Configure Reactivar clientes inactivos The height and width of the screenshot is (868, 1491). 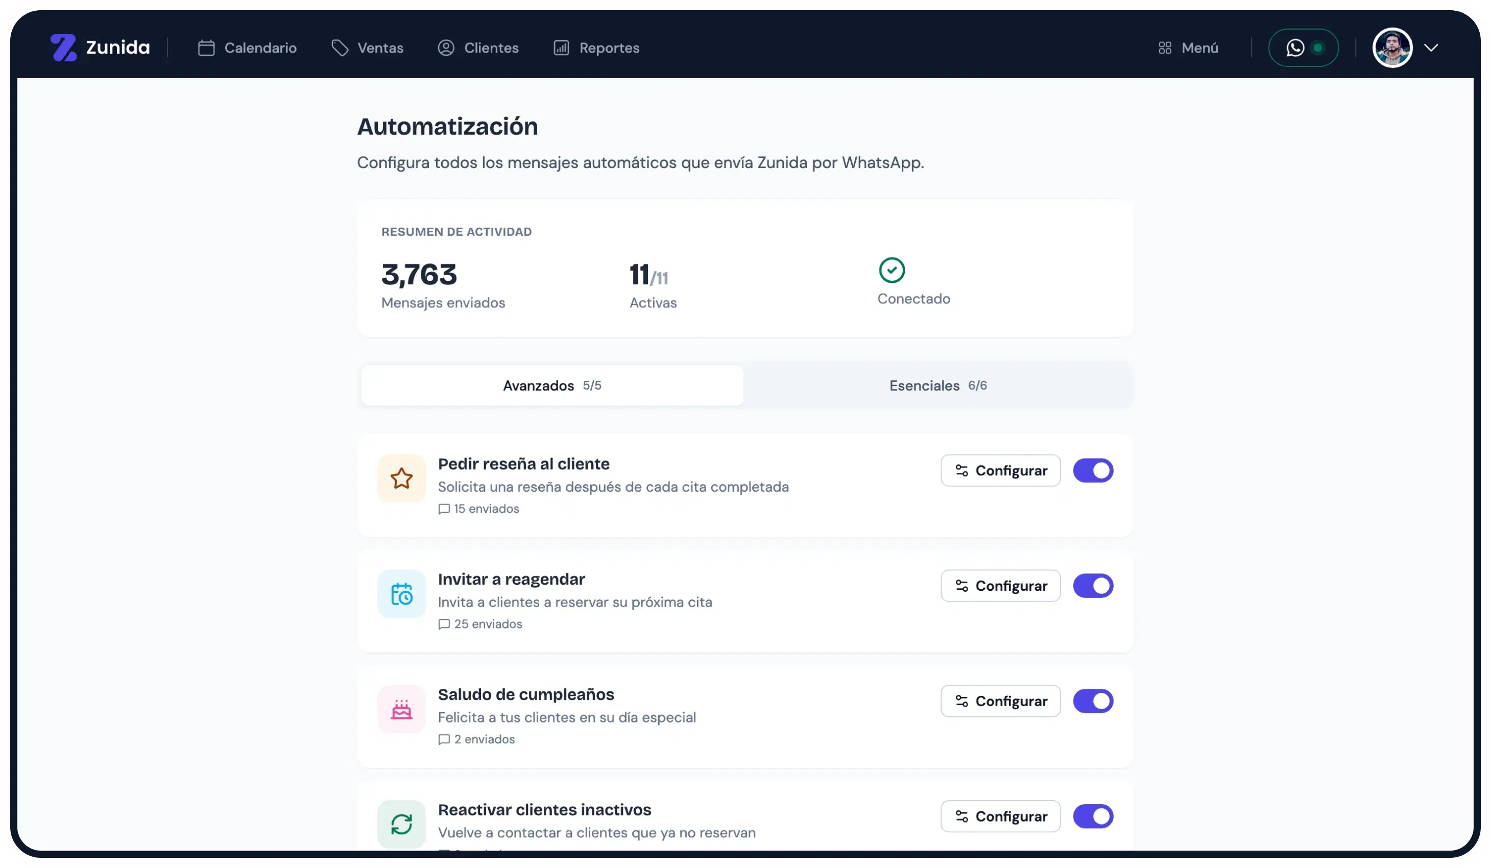point(1000,817)
